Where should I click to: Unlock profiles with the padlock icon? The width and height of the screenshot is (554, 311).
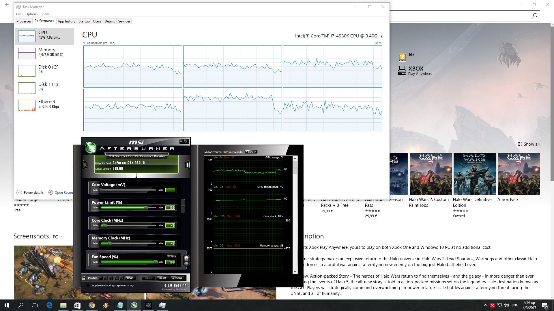tap(84, 278)
